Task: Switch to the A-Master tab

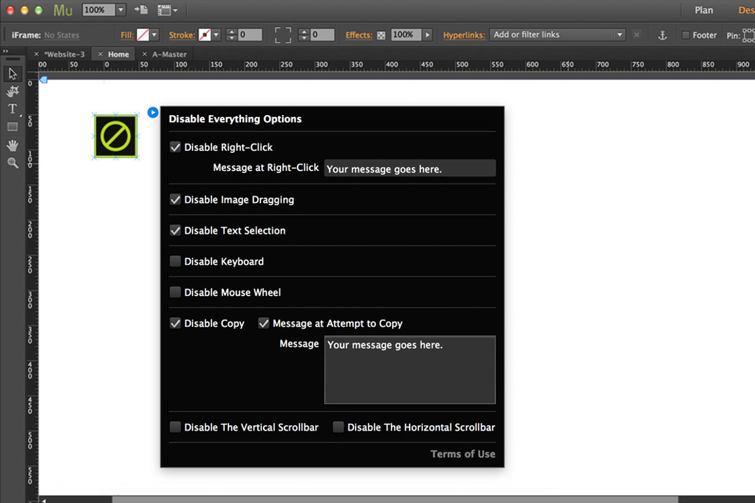Action: click(x=169, y=54)
